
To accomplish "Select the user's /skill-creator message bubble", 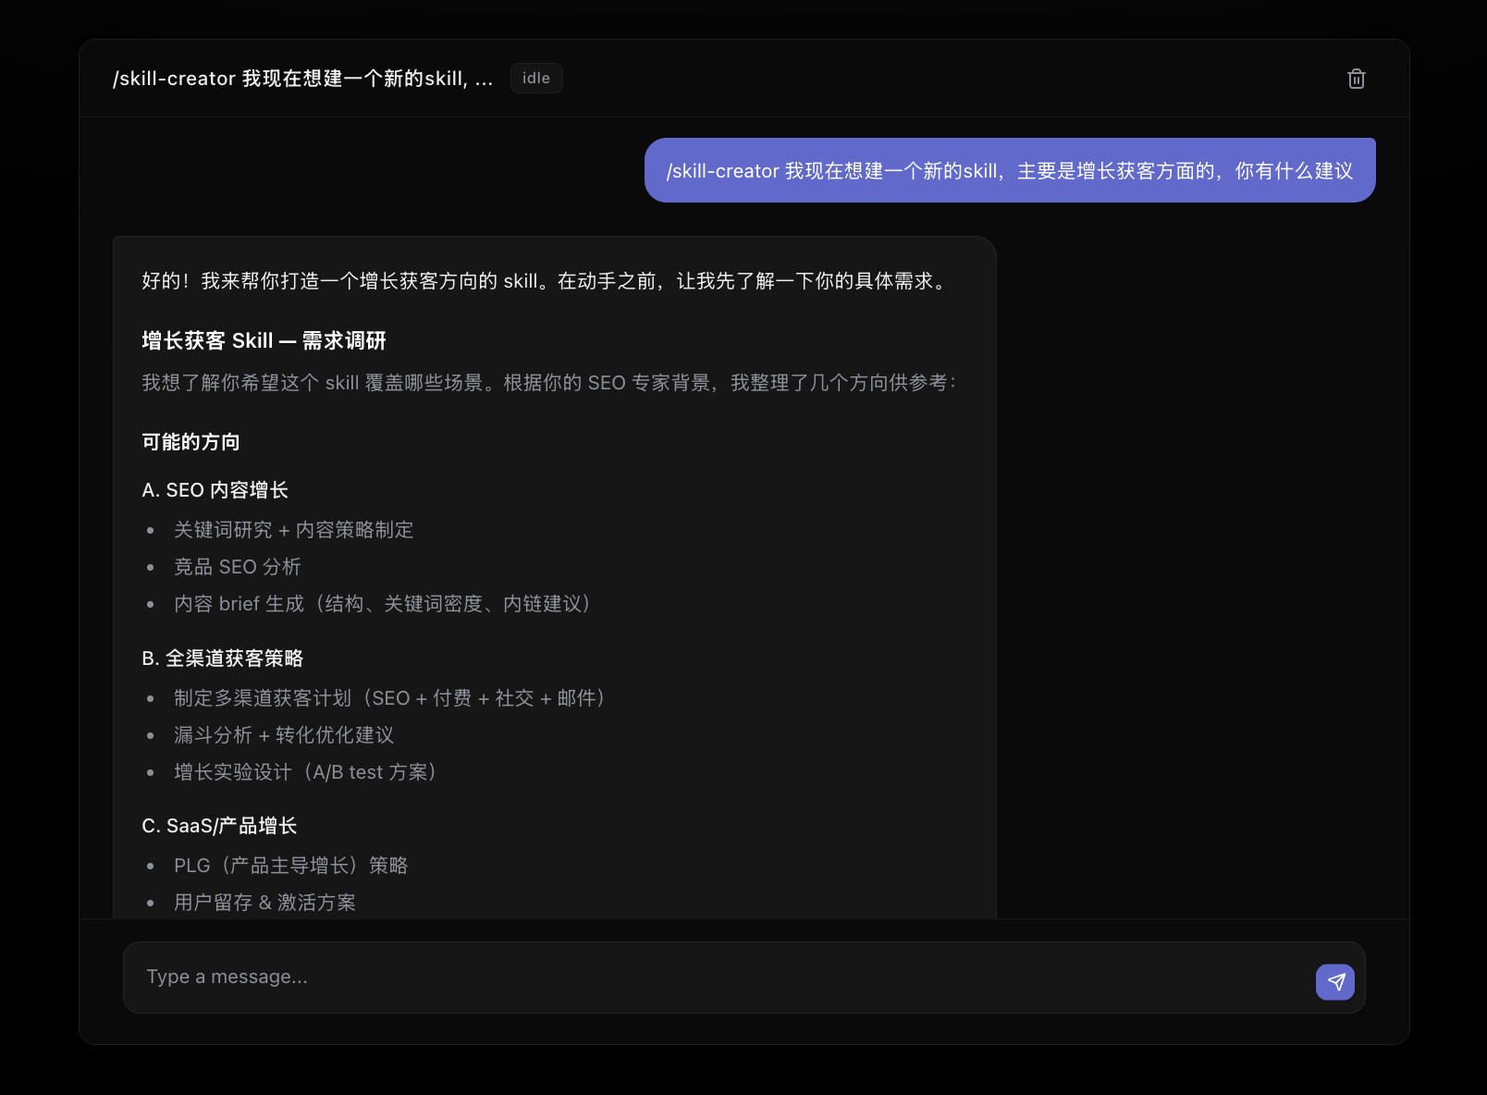I will pos(1009,170).
